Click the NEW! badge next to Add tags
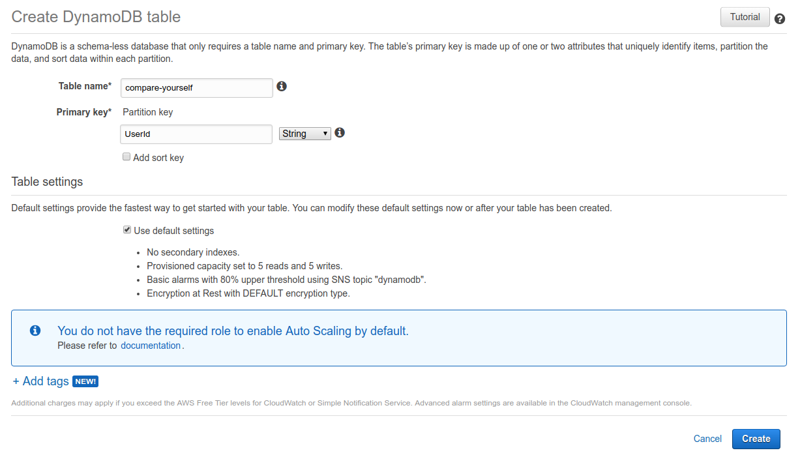This screenshot has width=800, height=472. point(85,381)
